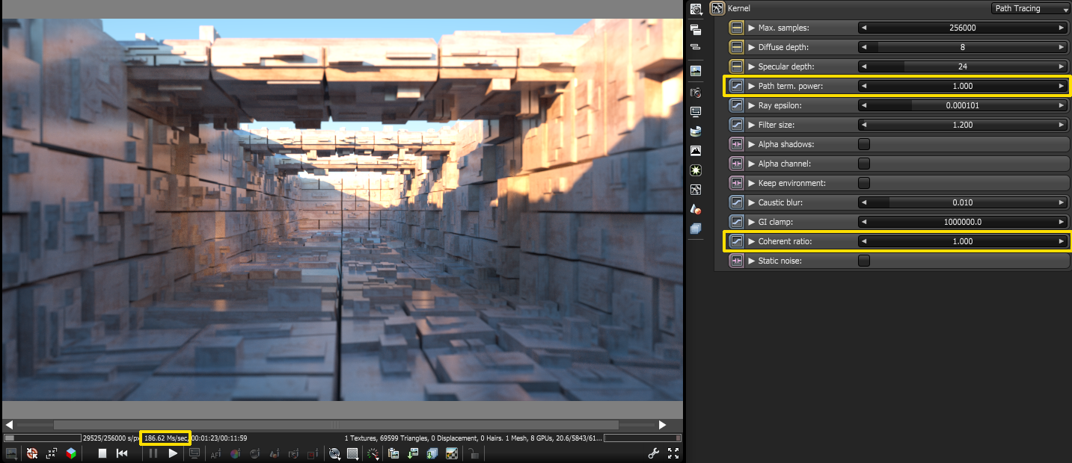Open the Path Tracing kernel dropdown
Image resolution: width=1072 pixels, height=463 pixels.
(1031, 8)
